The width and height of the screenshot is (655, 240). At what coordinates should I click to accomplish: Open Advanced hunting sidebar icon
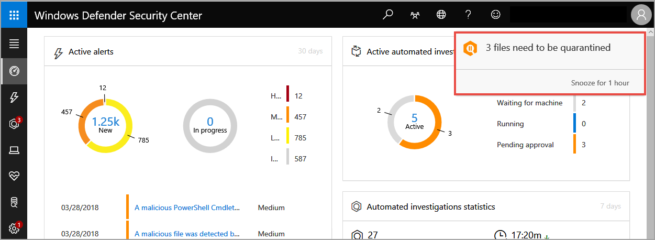14,203
